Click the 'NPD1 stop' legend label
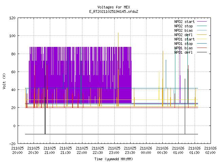Screen dimensions: 217x162 [183, 44]
